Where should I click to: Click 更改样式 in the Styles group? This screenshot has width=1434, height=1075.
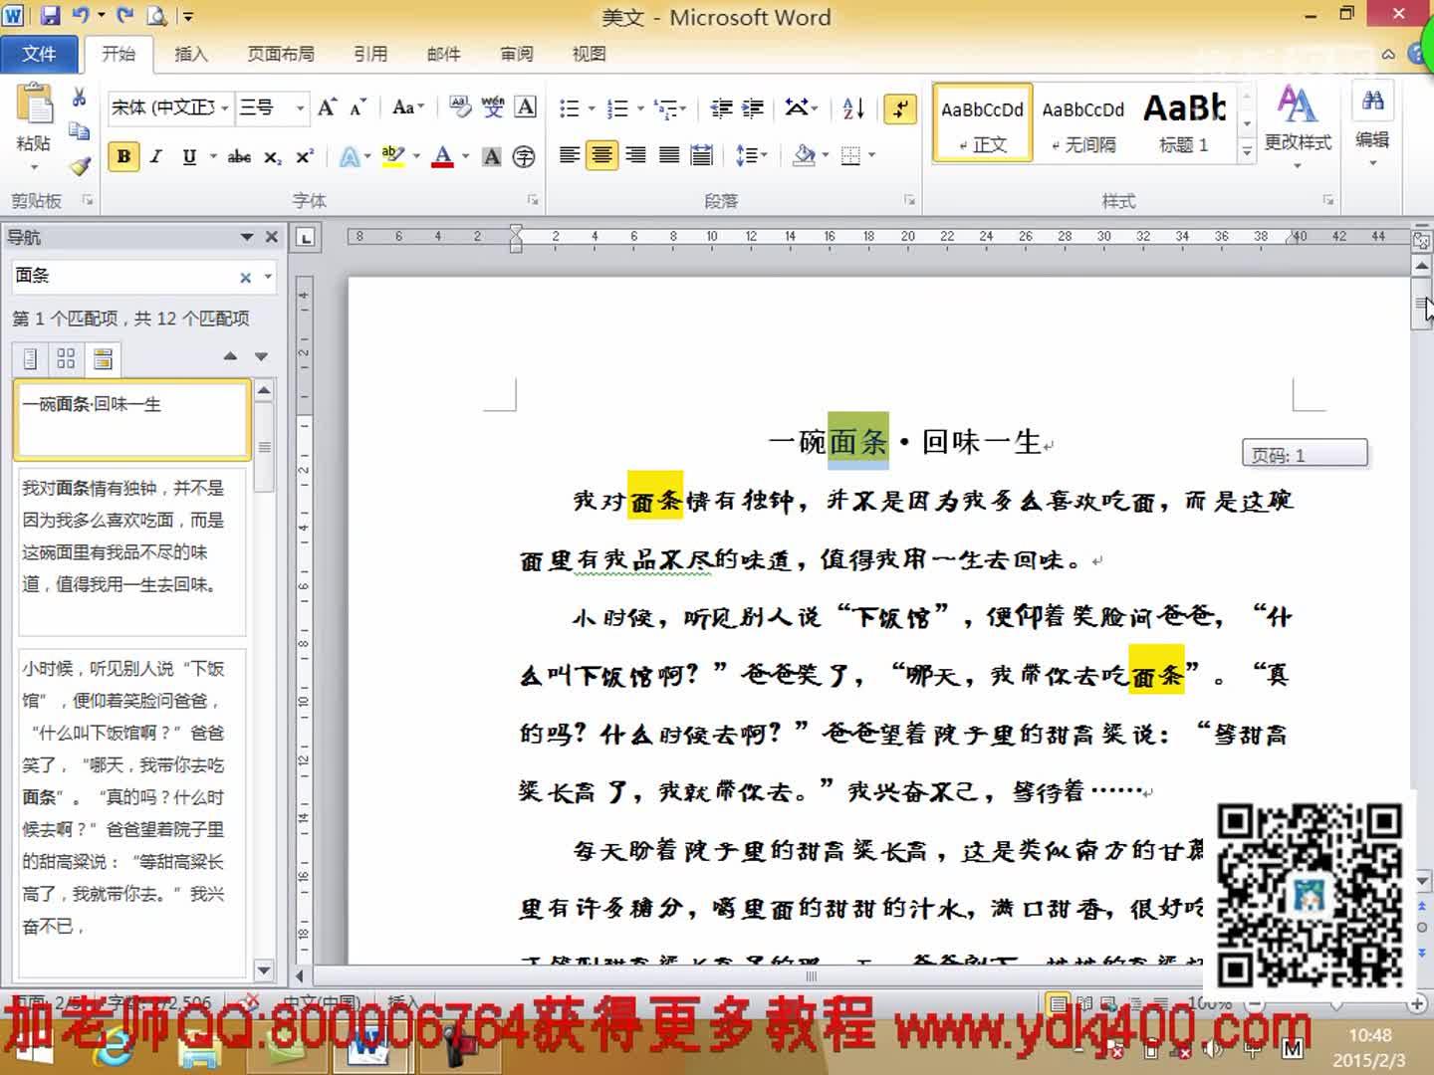tap(1298, 119)
